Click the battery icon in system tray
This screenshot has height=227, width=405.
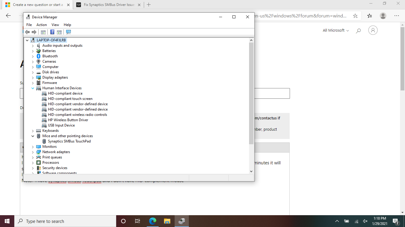tap(347, 221)
